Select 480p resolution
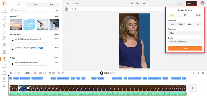The width and height of the screenshot is (207, 96). (x=172, y=24)
